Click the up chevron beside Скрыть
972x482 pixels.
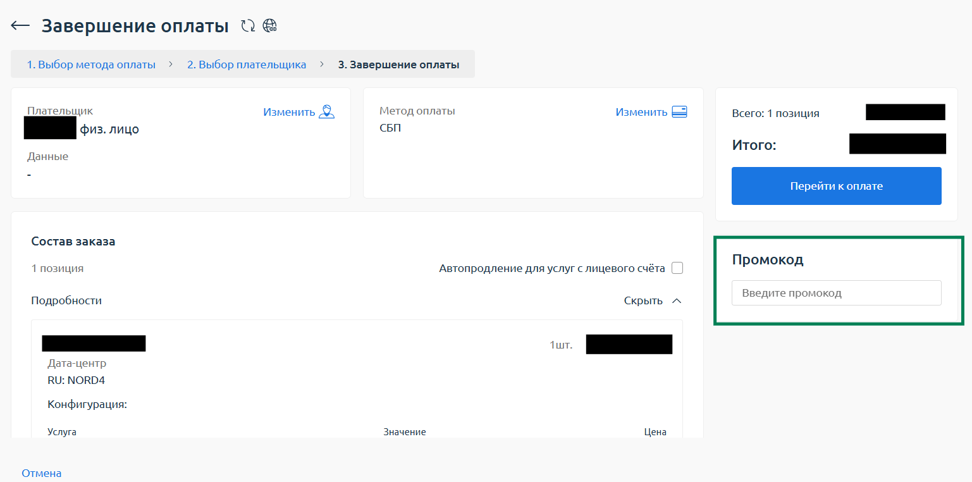point(676,301)
